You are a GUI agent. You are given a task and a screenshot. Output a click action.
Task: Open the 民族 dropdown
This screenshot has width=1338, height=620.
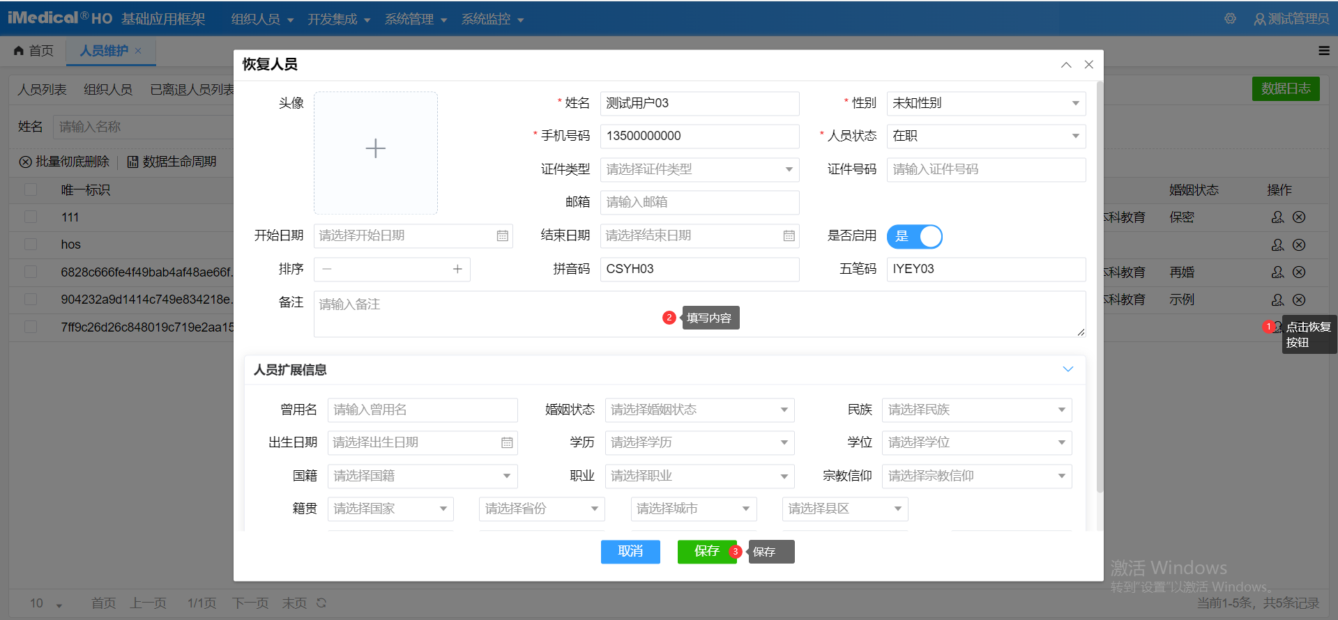tap(976, 410)
